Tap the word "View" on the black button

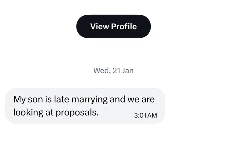click(x=99, y=26)
